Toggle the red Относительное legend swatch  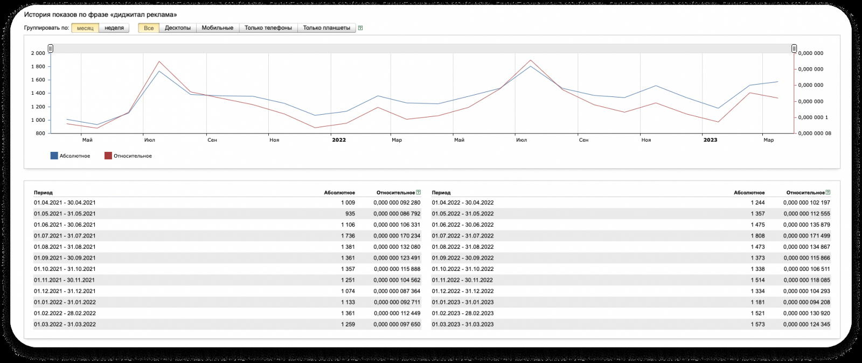pos(108,156)
